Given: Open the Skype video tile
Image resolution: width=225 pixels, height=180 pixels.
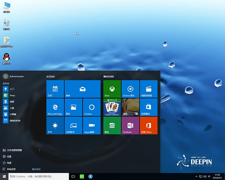Looking at the screenshot, I should point(92,125).
